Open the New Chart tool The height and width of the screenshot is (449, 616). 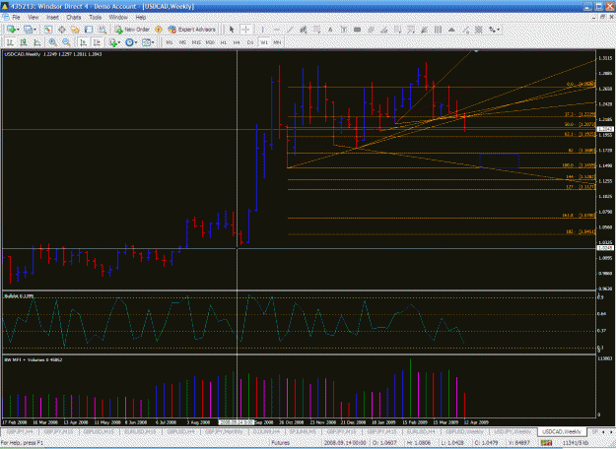(11, 30)
